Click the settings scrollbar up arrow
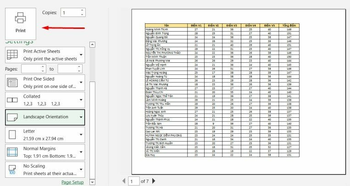Image resolution: width=350 pixels, height=186 pixels. (x=92, y=44)
